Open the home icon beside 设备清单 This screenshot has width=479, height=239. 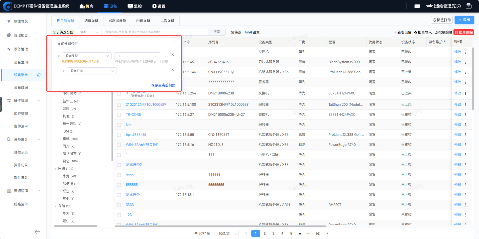point(39,75)
